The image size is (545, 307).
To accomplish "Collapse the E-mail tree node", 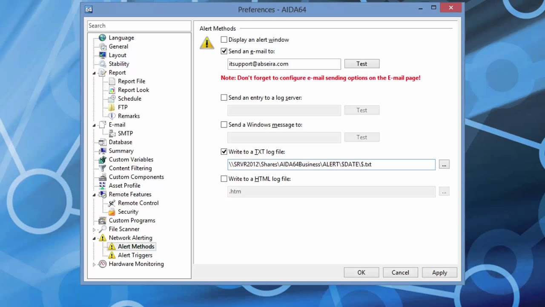I will pos(95,125).
